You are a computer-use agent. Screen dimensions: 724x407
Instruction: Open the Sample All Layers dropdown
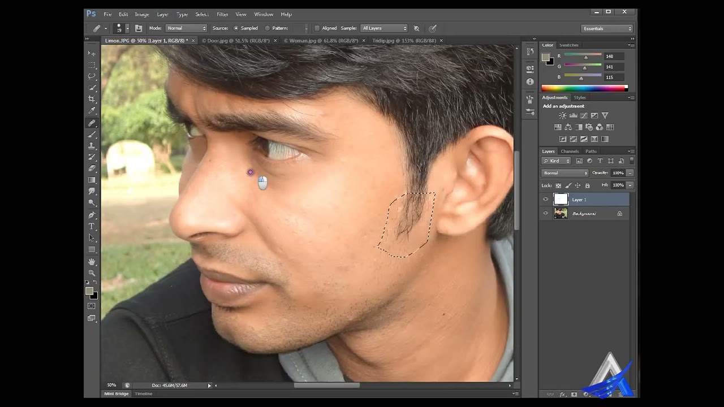(x=384, y=28)
